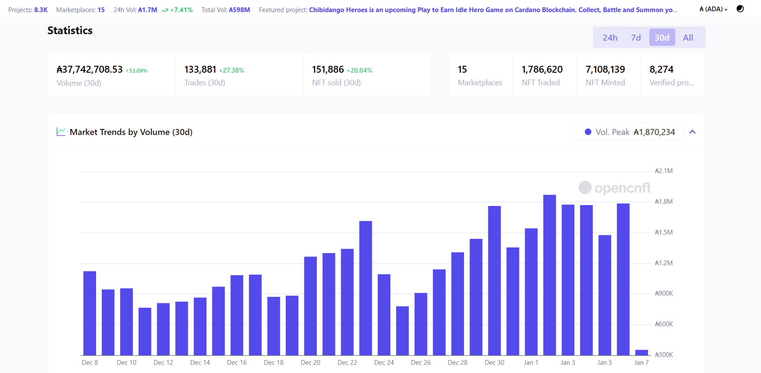Click the +20.04% NFT sold change value

point(359,70)
